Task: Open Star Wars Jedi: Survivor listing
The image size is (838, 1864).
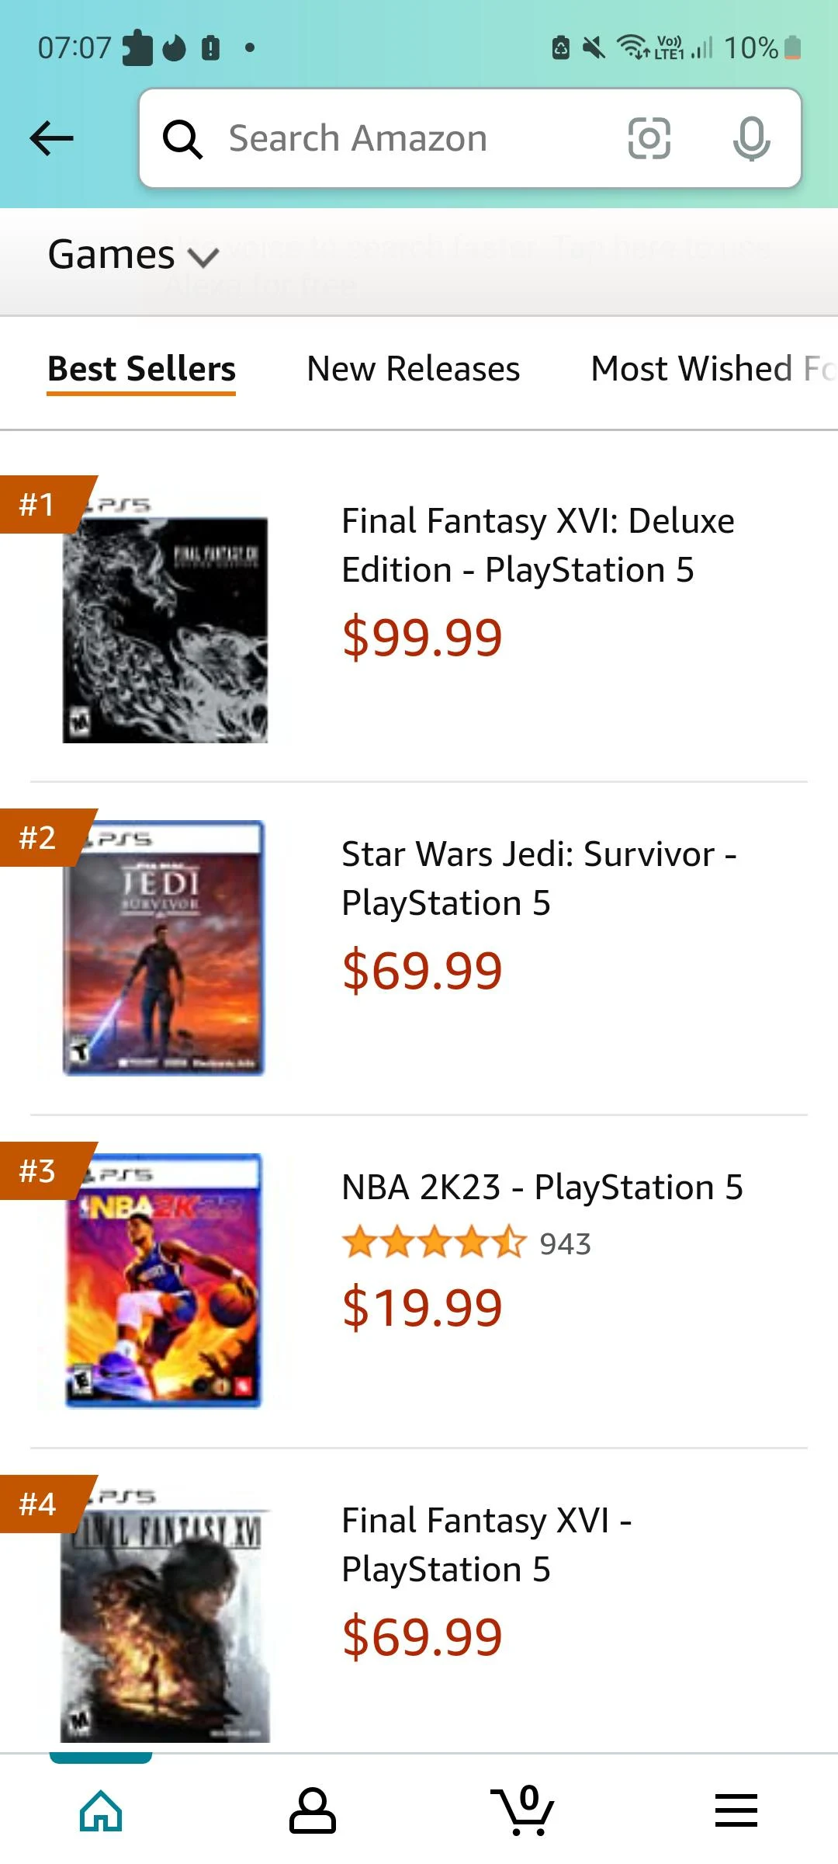Action: pyautogui.click(x=538, y=878)
